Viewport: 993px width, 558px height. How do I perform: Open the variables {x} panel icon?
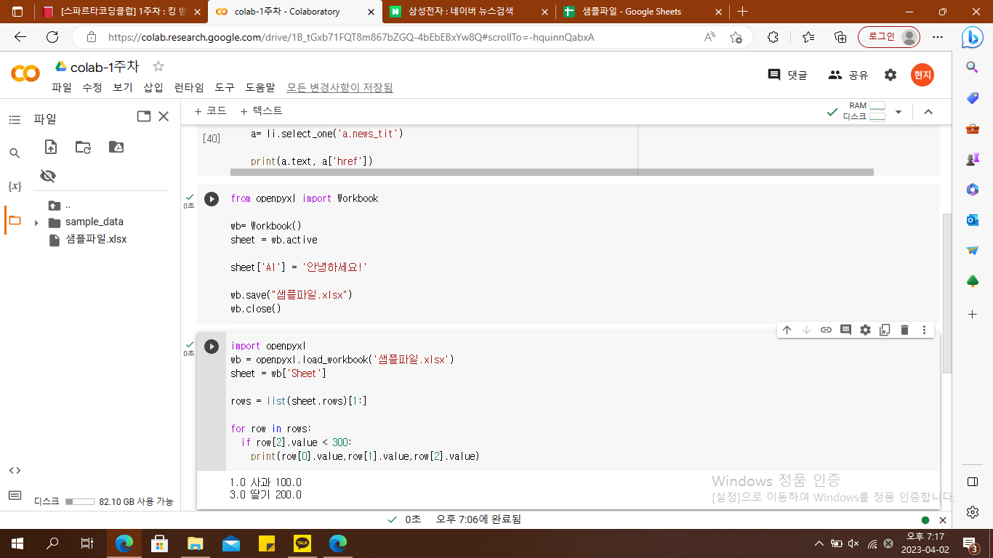(15, 186)
